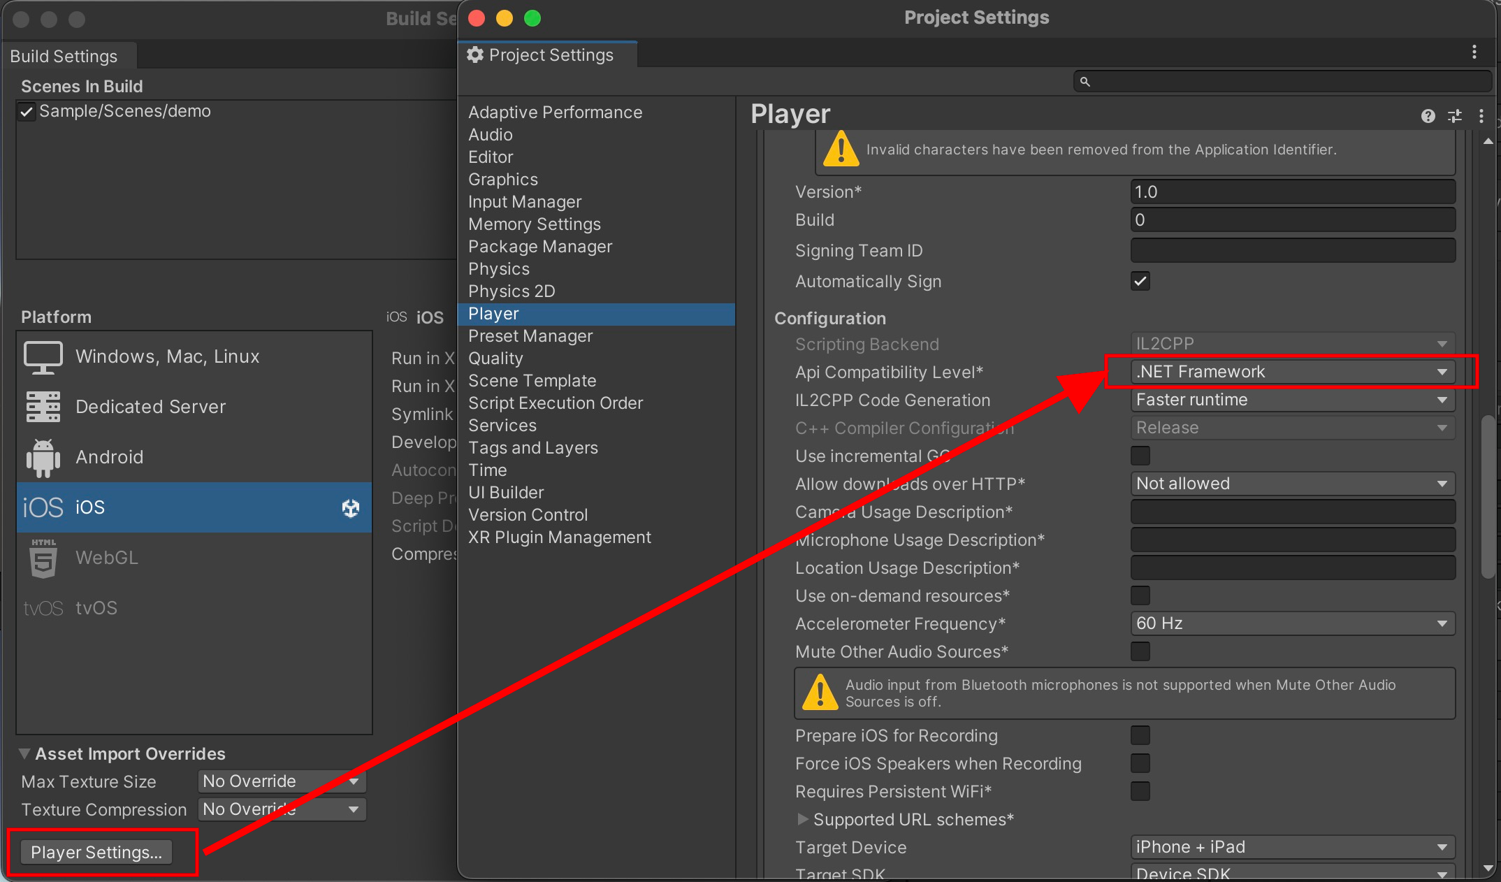The height and width of the screenshot is (882, 1501).
Task: Select the Dedicated Server platform icon
Action: point(42,407)
